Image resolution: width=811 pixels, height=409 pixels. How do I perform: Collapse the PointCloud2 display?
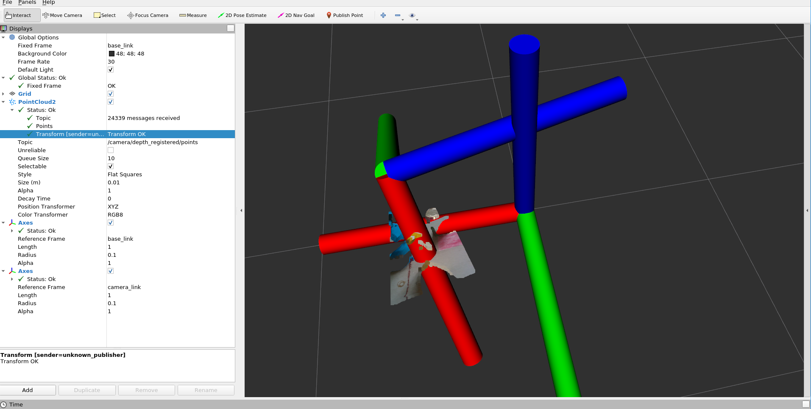(x=3, y=102)
